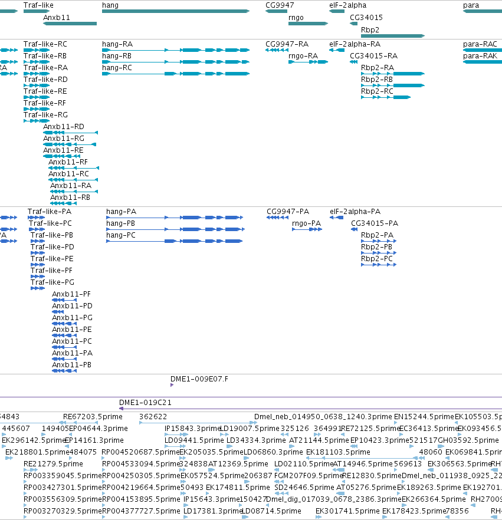Select EST label FGM207F09.5prime
Viewport: 502px width, 520px height.
[309, 476]
